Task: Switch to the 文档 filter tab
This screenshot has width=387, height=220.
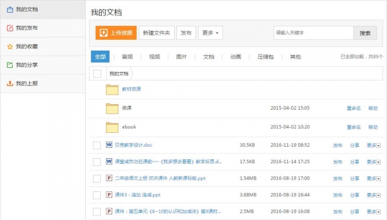Action: [208, 57]
